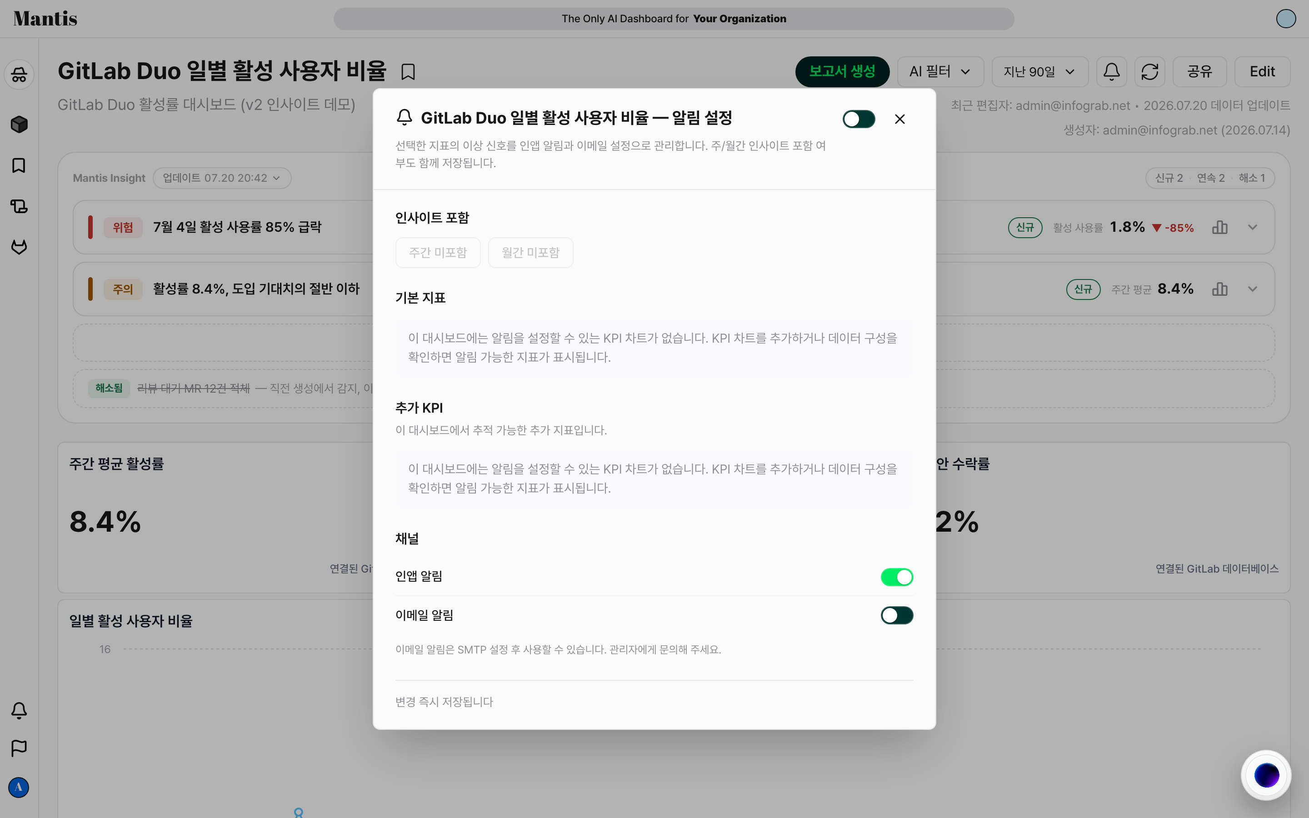Open alert settings bell in header toolbar
This screenshot has width=1309, height=818.
tap(1112, 71)
